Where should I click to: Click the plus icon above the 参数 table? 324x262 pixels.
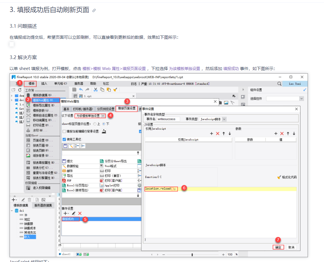276,134
